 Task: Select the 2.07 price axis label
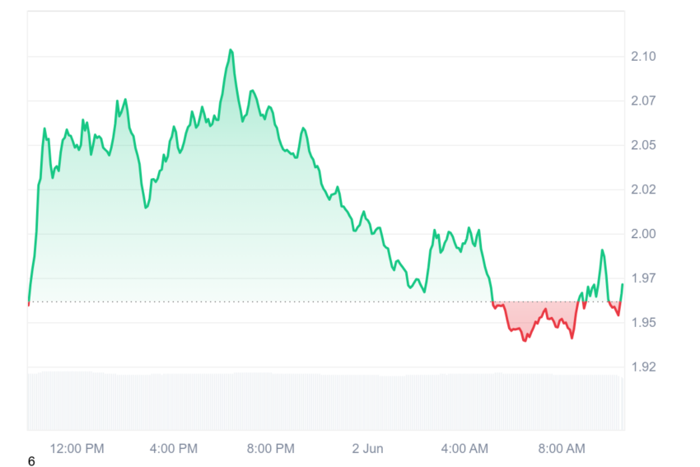pyautogui.click(x=643, y=100)
